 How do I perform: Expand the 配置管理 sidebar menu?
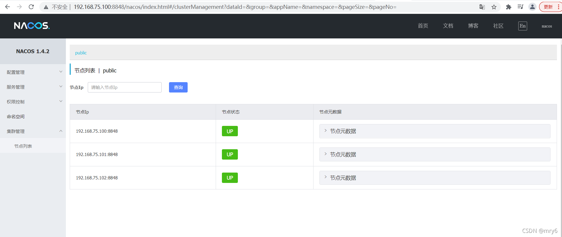point(33,72)
